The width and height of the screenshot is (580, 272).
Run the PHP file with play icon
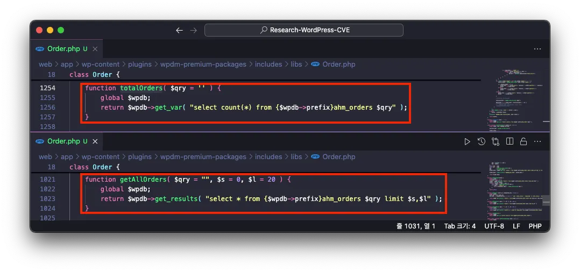click(467, 141)
